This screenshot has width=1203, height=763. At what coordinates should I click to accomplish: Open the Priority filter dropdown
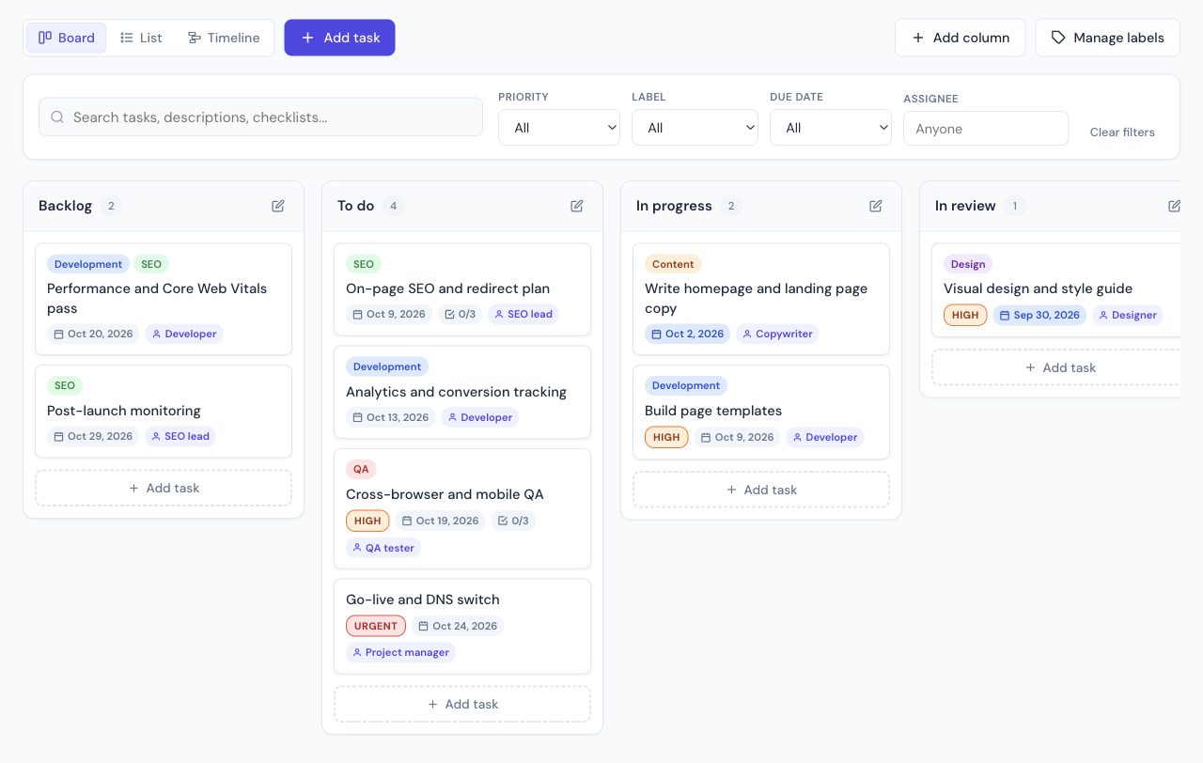coord(559,128)
